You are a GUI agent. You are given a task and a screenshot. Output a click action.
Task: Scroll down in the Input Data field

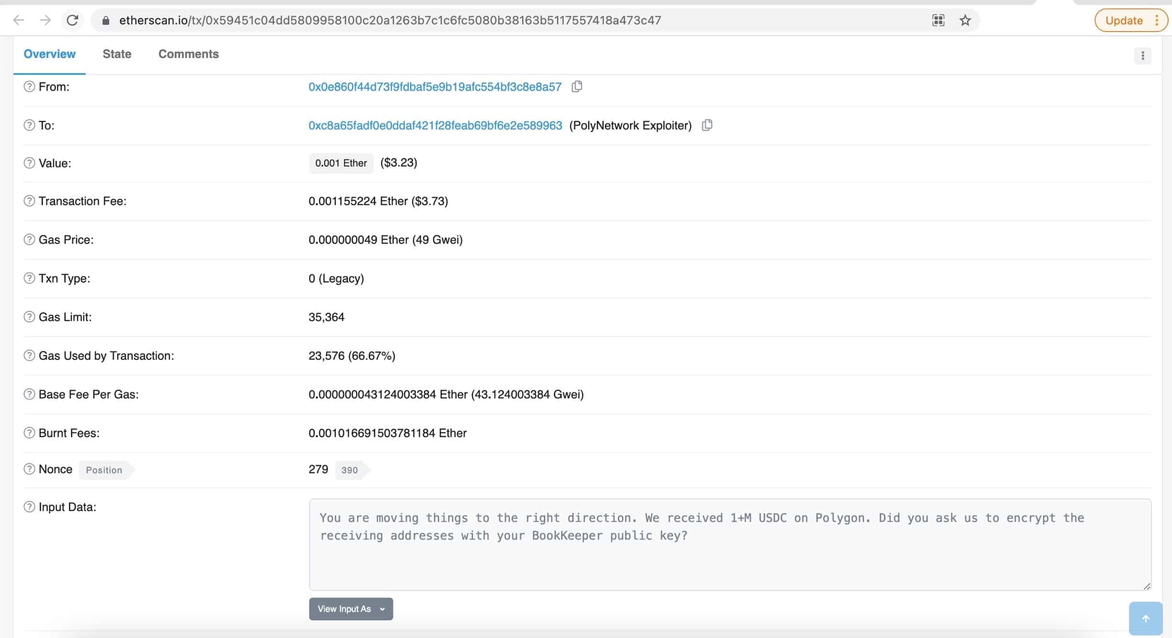click(1148, 545)
